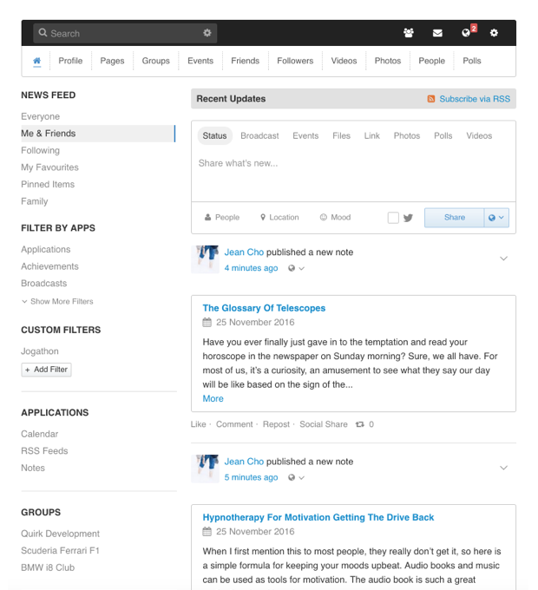Open the settings gear in top bar
The image size is (538, 590).
pyautogui.click(x=494, y=33)
